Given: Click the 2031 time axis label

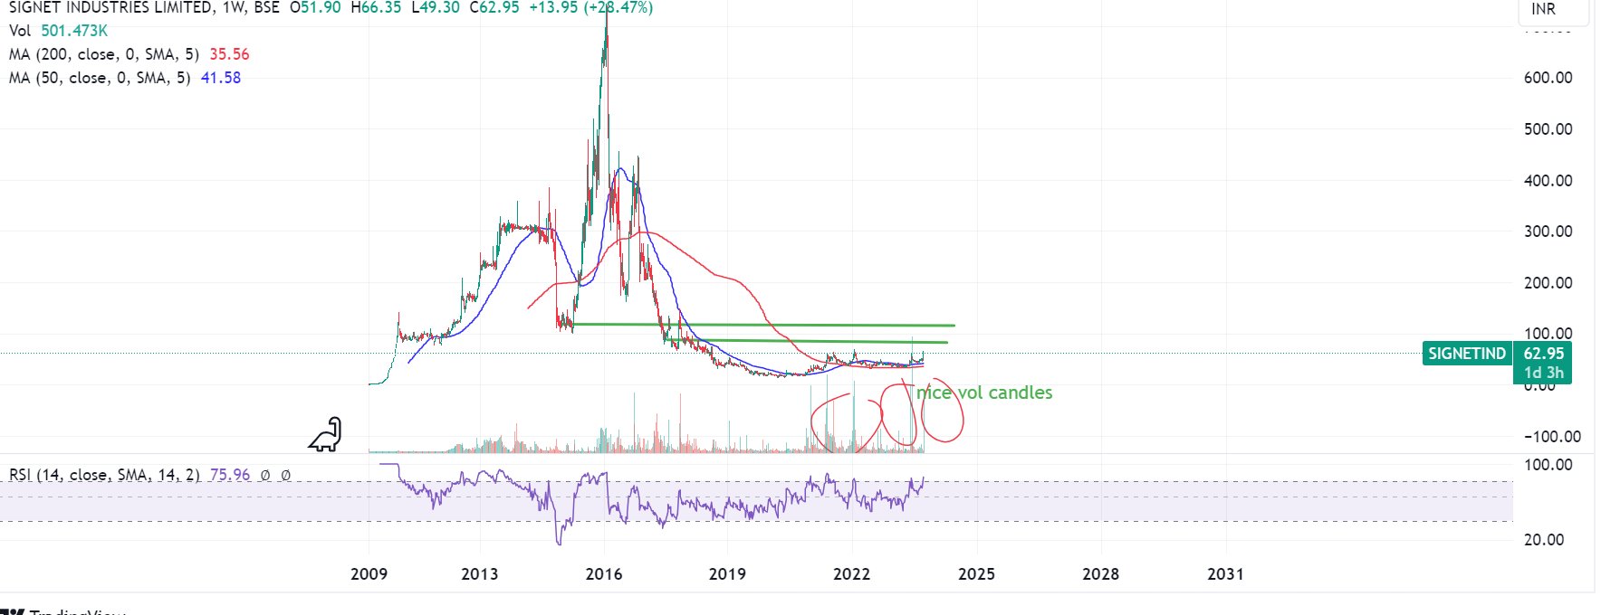Looking at the screenshot, I should click(x=1225, y=574).
